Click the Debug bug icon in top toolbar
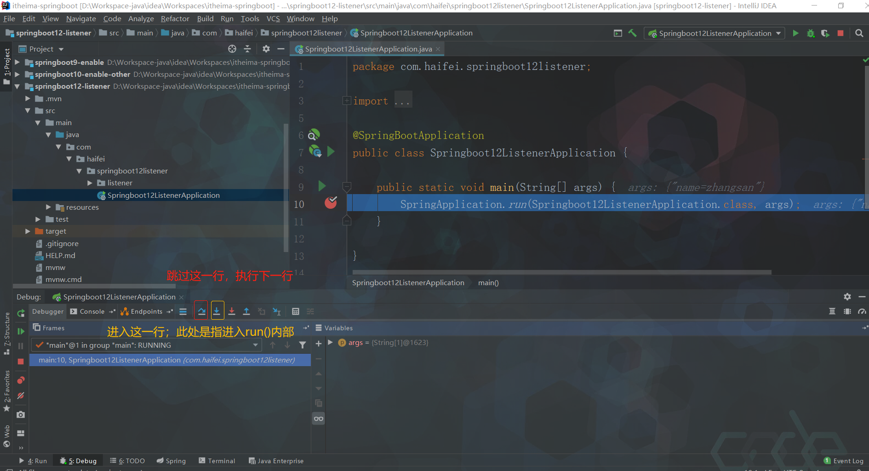The height and width of the screenshot is (471, 869). (x=811, y=33)
